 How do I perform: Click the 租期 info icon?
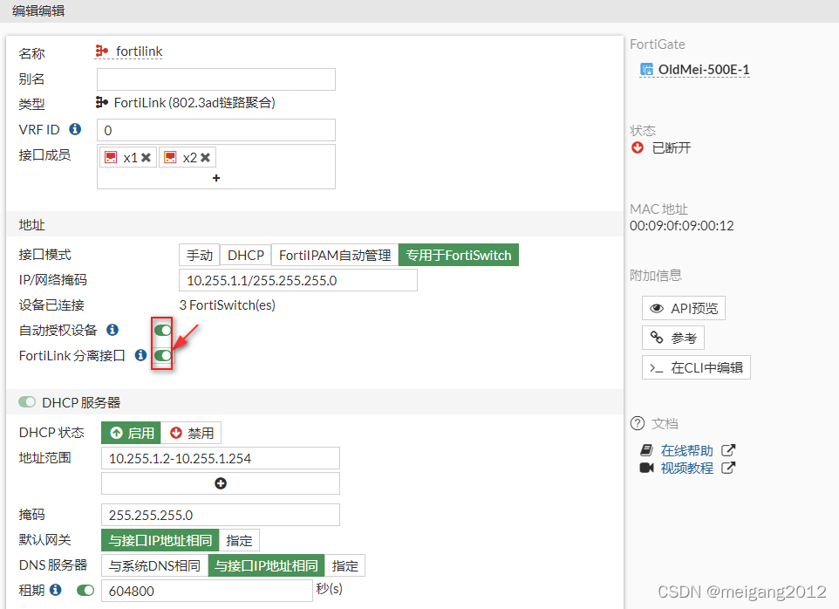(x=56, y=590)
